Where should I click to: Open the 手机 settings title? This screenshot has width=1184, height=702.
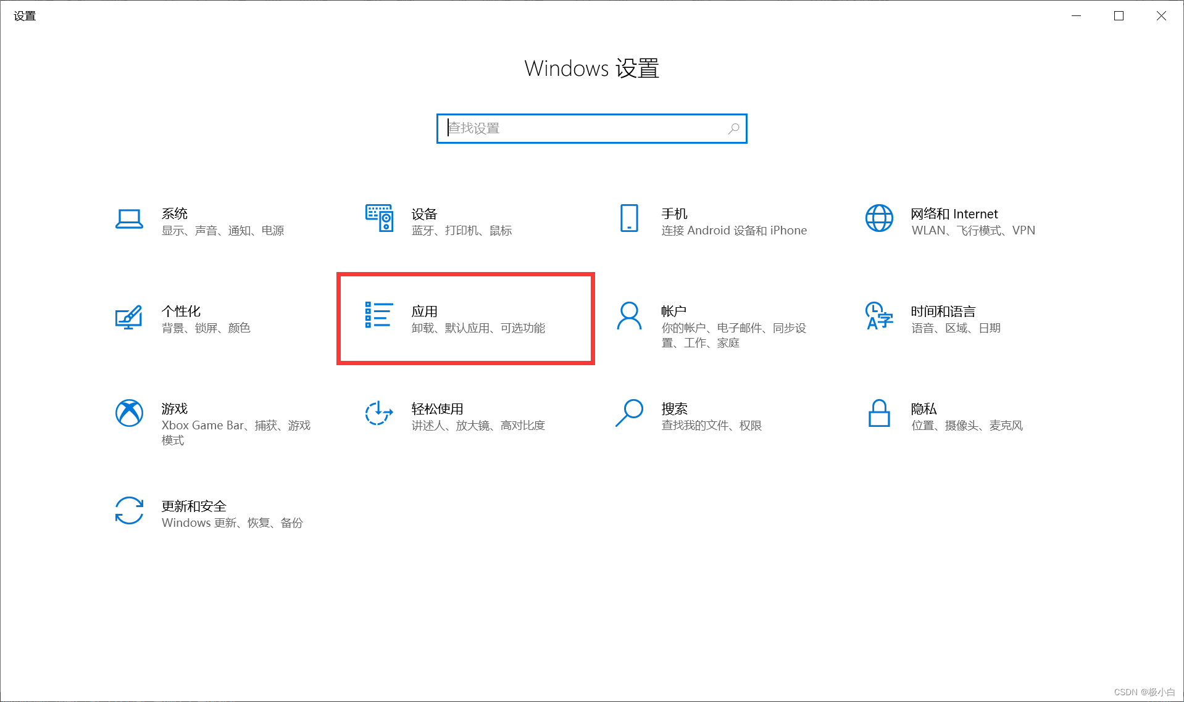point(674,213)
